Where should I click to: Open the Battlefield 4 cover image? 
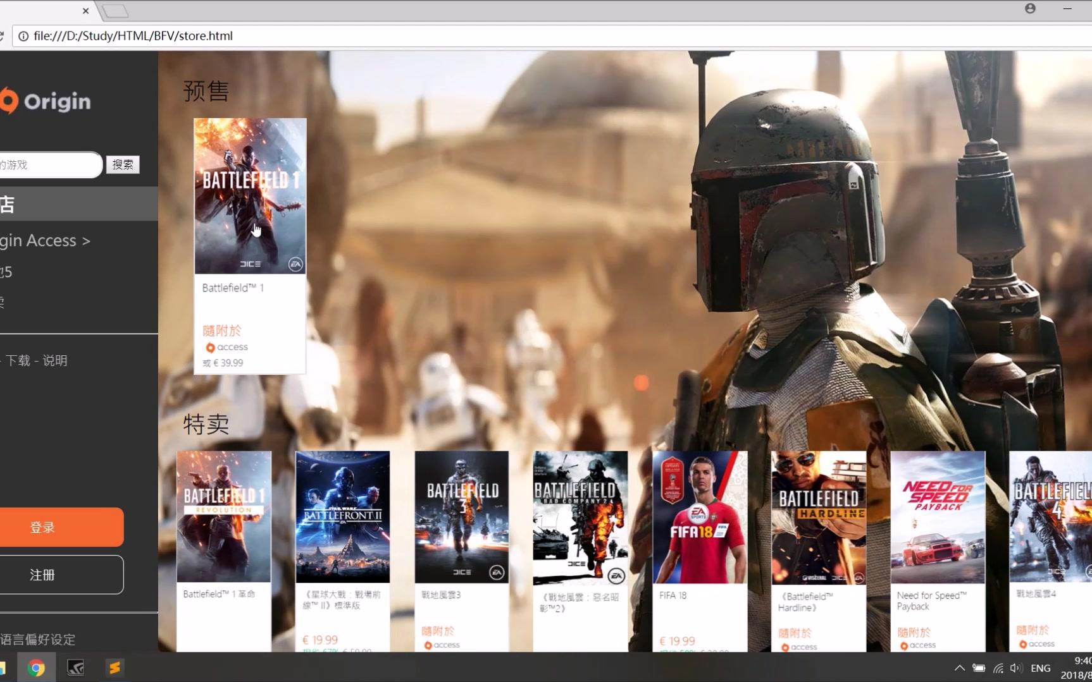click(1051, 516)
